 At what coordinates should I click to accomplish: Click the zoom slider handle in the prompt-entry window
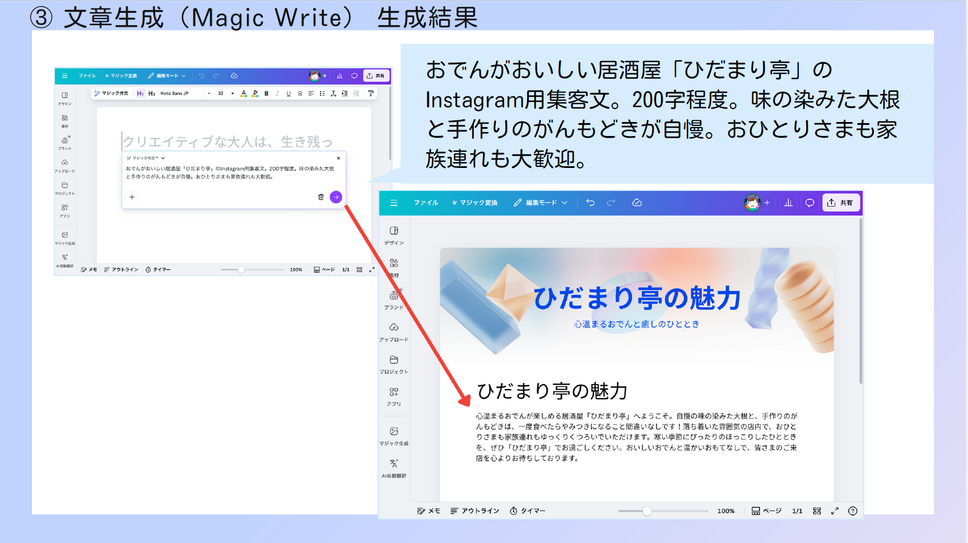(241, 270)
